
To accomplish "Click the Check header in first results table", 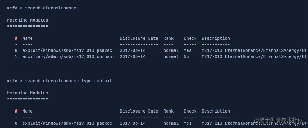I will click(x=190, y=38).
